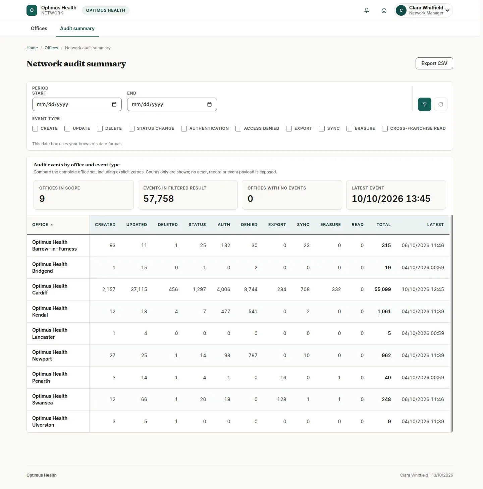Follow the Home breadcrumb link
Image resolution: width=483 pixels, height=489 pixels.
click(x=32, y=48)
